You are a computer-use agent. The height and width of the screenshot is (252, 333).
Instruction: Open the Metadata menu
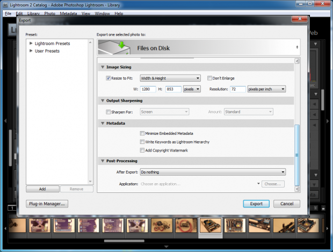point(68,13)
